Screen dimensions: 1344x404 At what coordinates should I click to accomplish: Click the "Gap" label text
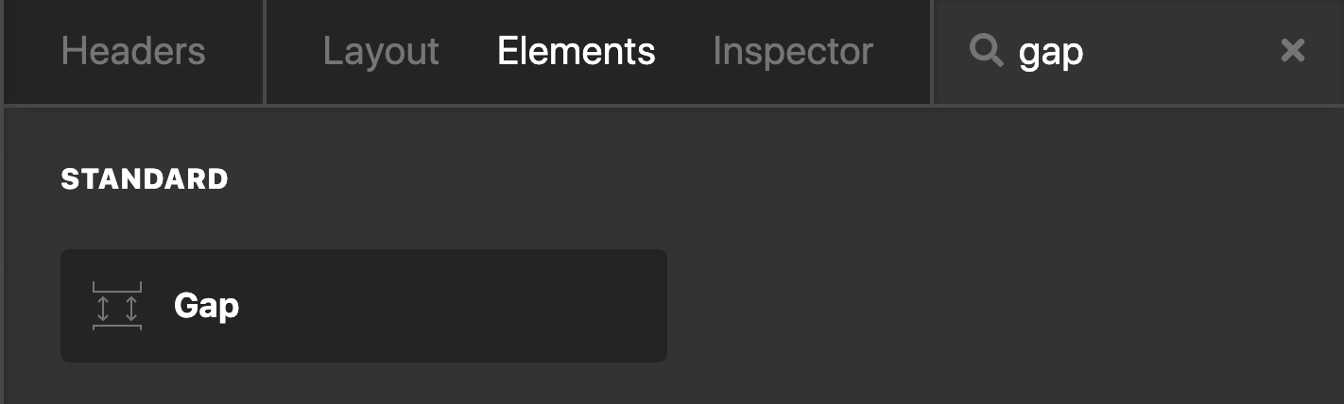(206, 307)
